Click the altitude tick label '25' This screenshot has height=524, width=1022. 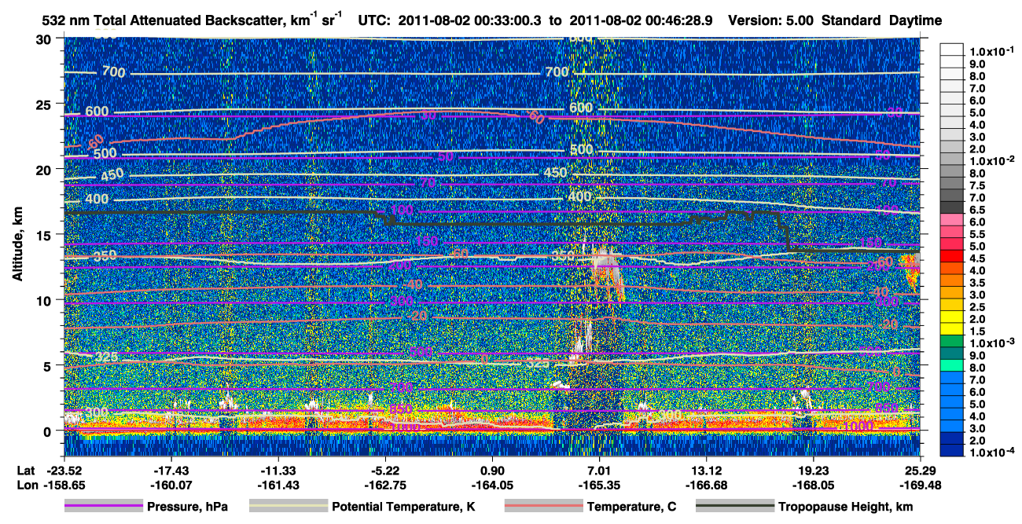[x=44, y=104]
